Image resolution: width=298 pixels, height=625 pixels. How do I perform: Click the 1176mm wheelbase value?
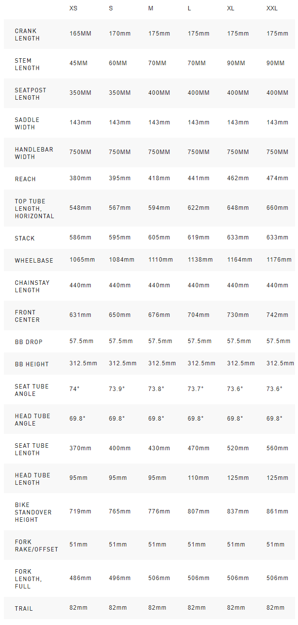coord(279,260)
